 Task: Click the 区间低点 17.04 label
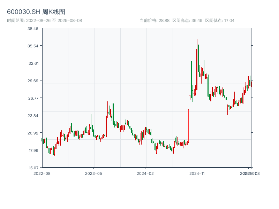pyautogui.click(x=220, y=21)
